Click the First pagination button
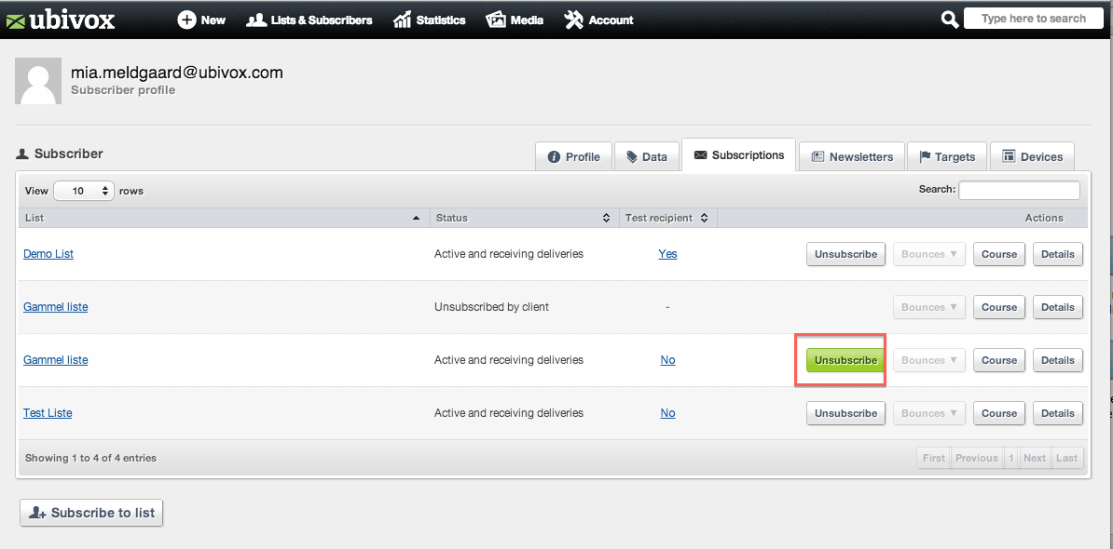This screenshot has height=549, width=1113. 933,459
